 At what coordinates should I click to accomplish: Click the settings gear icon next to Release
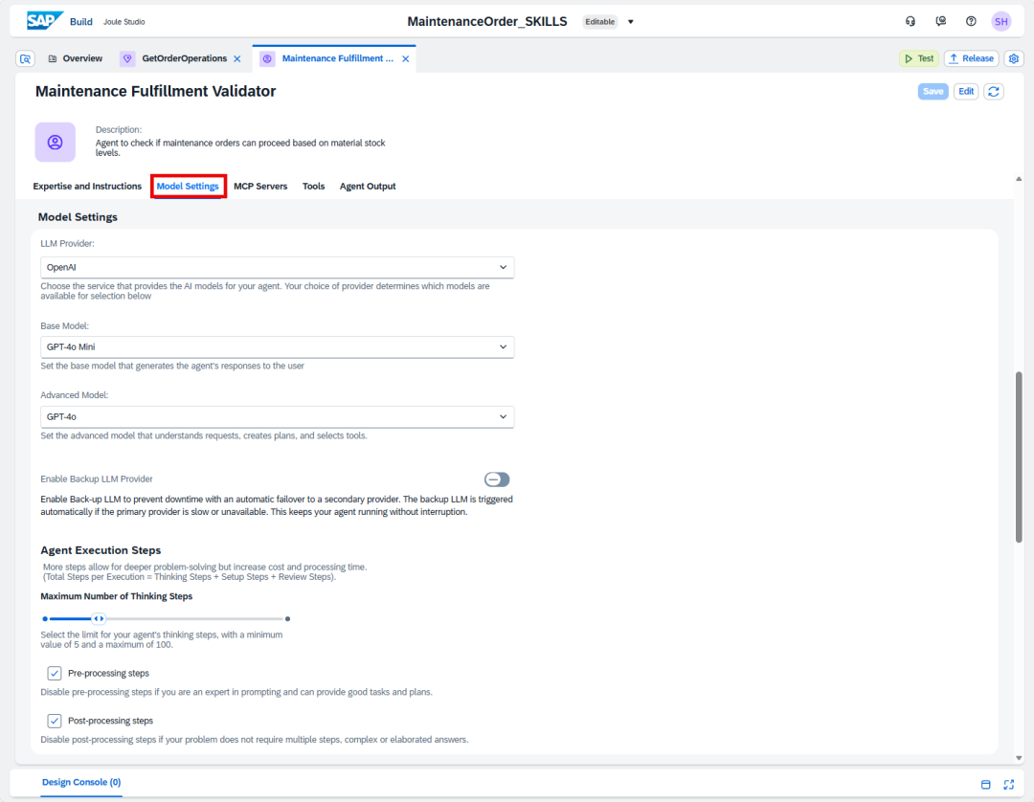(x=1014, y=58)
